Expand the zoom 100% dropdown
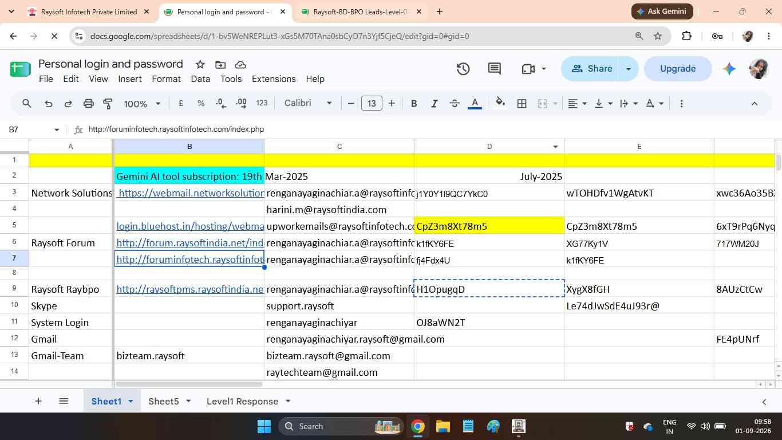Screen dimensions: 782x440 pyautogui.click(x=142, y=104)
